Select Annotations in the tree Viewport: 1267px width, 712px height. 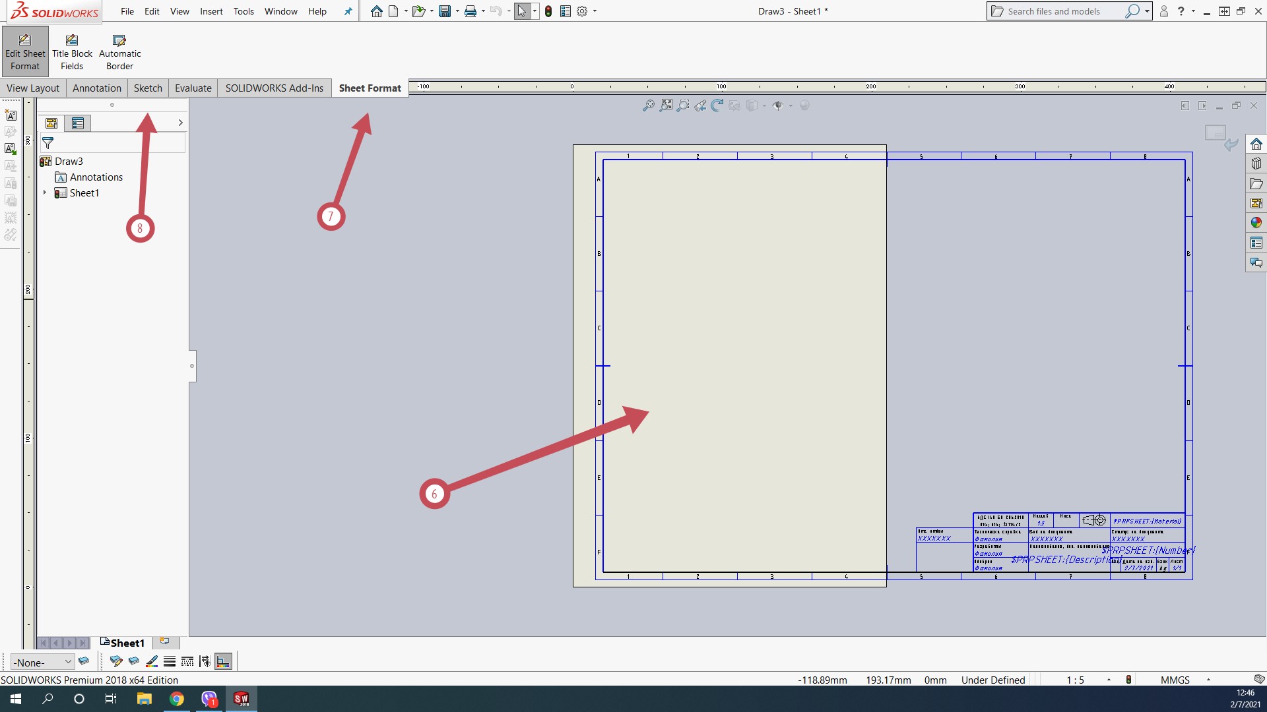[96, 177]
